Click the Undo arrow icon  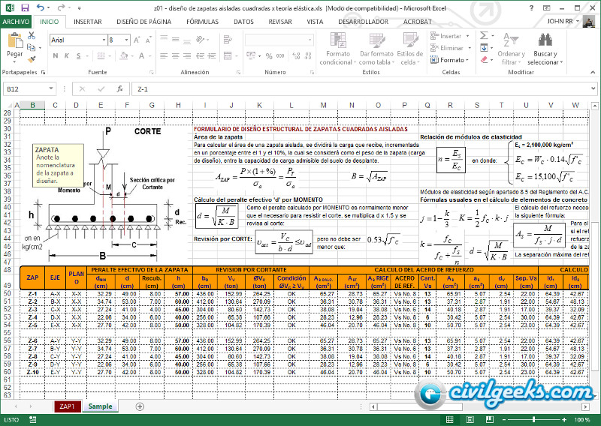[40, 7]
